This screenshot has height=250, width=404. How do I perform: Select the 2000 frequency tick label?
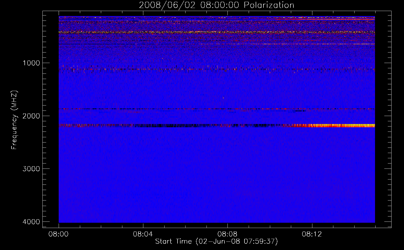(x=31, y=116)
